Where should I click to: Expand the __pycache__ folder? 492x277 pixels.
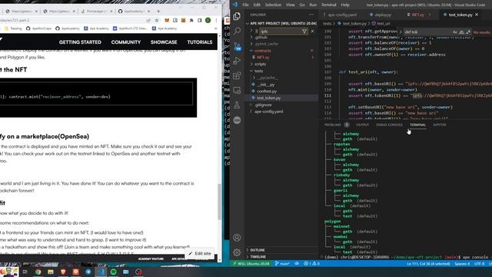268,78
